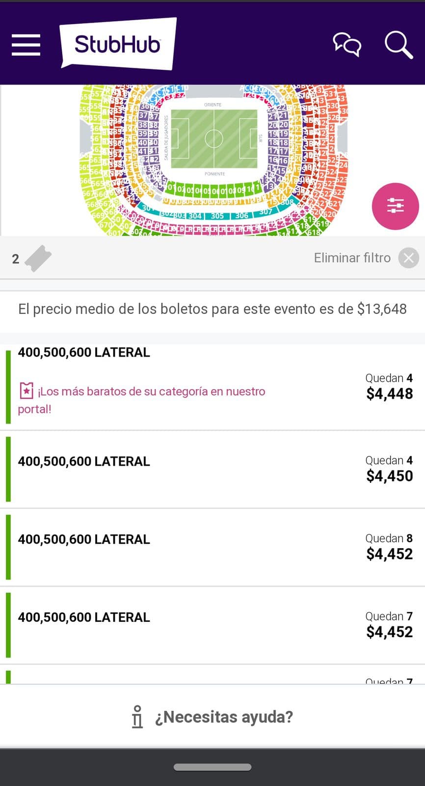Open the pink filter sliders button
This screenshot has width=425, height=786.
[395, 206]
